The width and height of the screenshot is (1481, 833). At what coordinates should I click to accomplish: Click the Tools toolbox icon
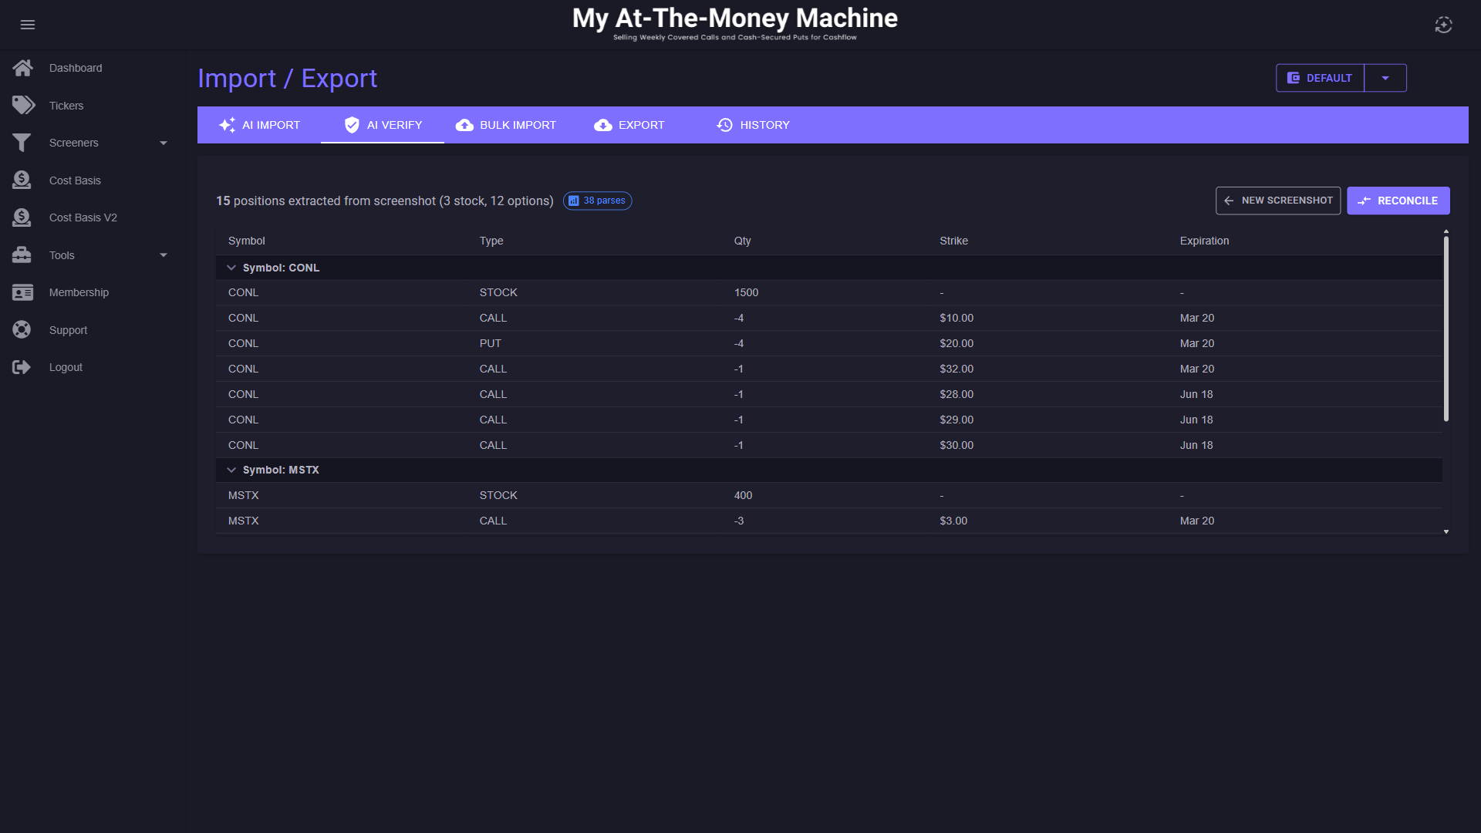pos(22,255)
